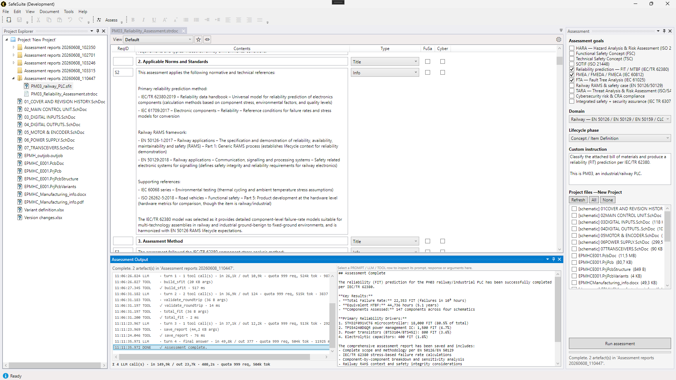
Task: Open the View Default dropdown
Action: click(x=158, y=39)
